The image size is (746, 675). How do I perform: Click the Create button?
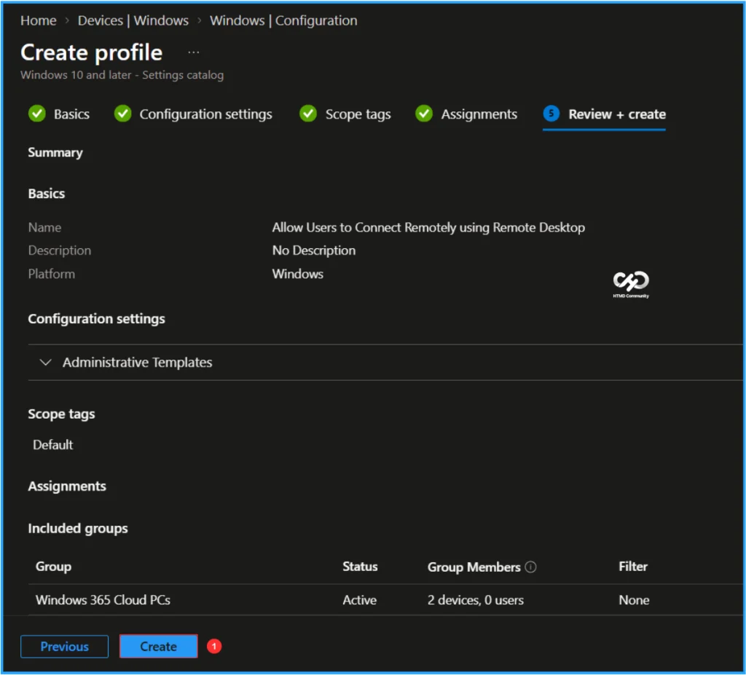[158, 647]
